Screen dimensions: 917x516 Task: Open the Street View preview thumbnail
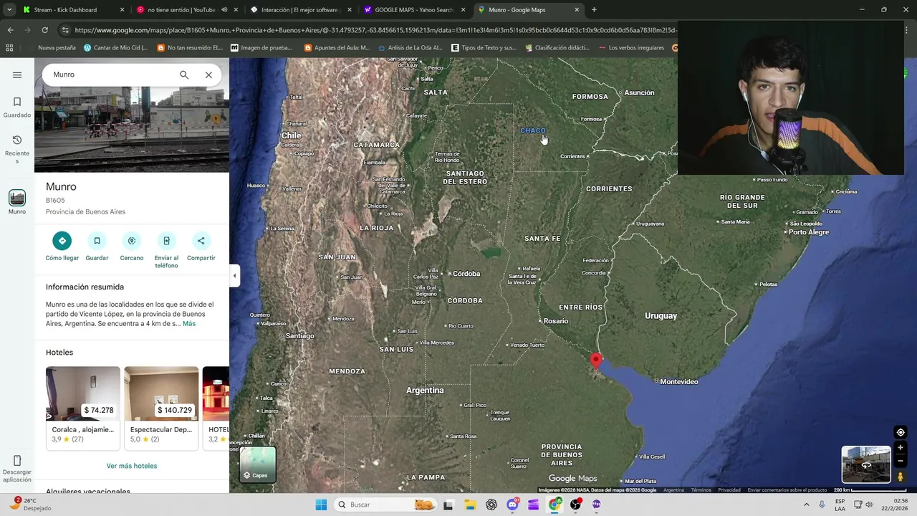tap(866, 464)
